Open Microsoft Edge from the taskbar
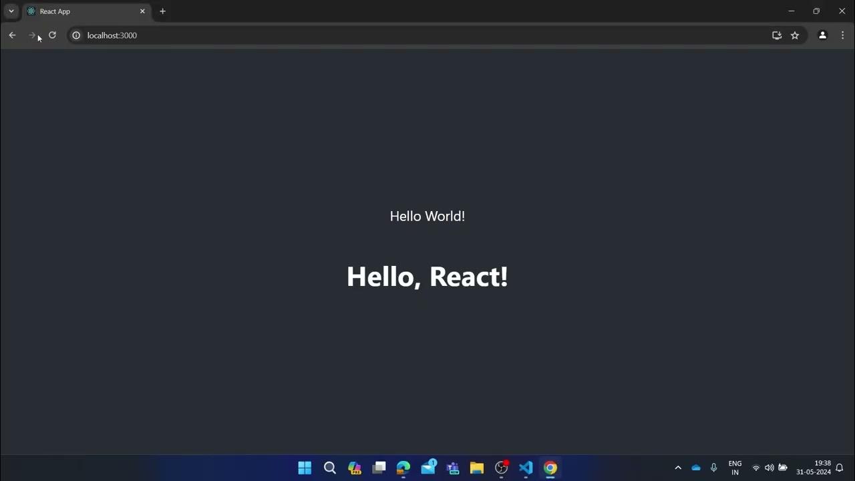855x481 pixels. pos(403,468)
